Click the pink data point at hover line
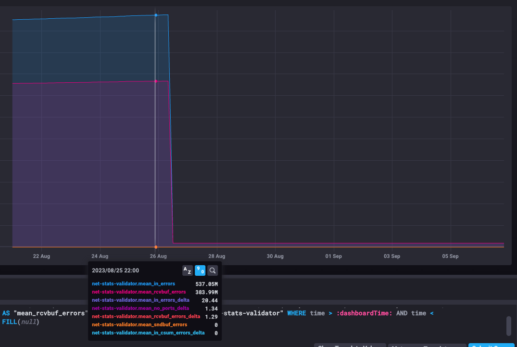Image resolution: width=517 pixels, height=347 pixels. tap(156, 81)
